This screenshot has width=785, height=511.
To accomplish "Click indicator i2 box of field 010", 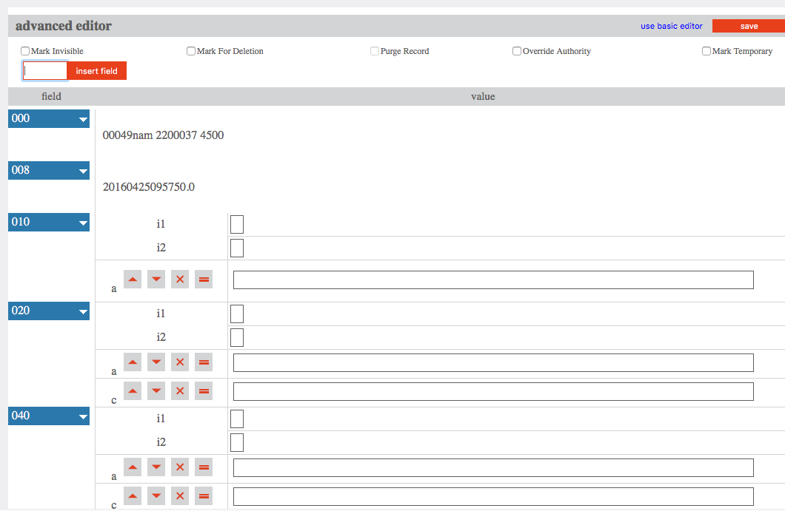I will pos(237,248).
